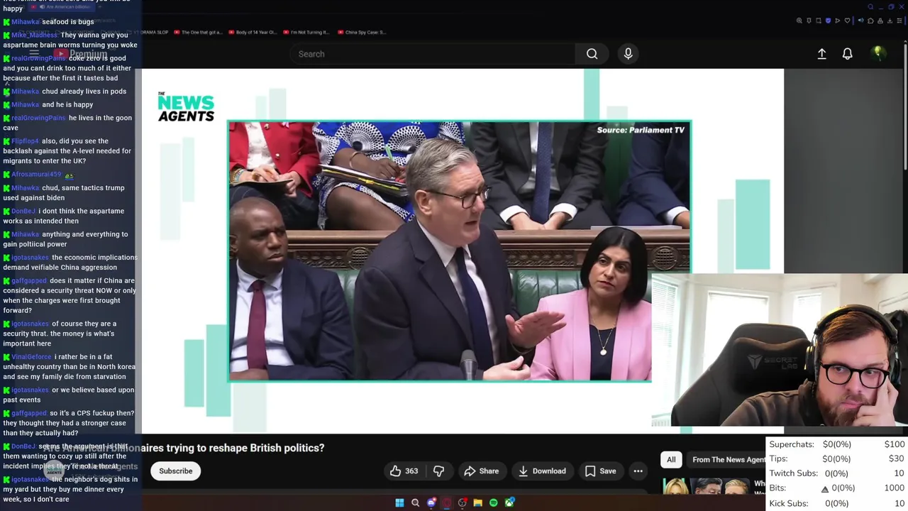Screen dimensions: 908x511
Task: Open the Xbox app from taskbar
Action: [x=509, y=502]
